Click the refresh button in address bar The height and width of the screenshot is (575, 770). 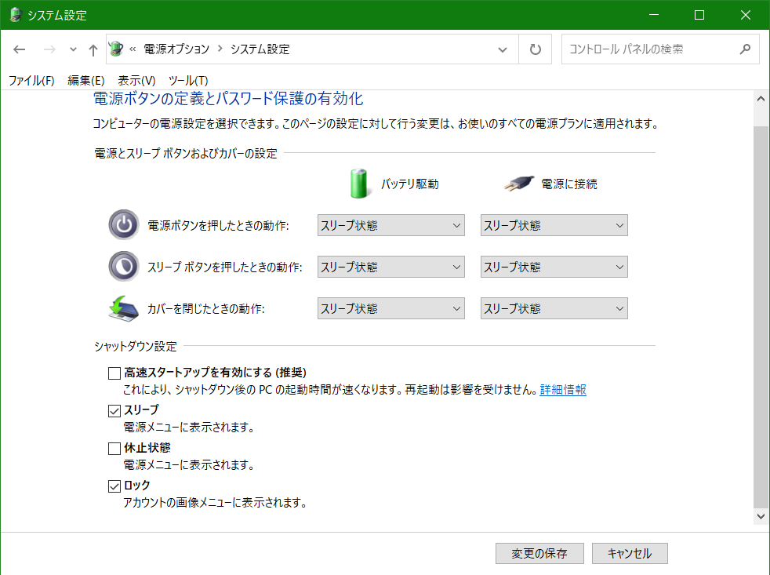coord(535,49)
